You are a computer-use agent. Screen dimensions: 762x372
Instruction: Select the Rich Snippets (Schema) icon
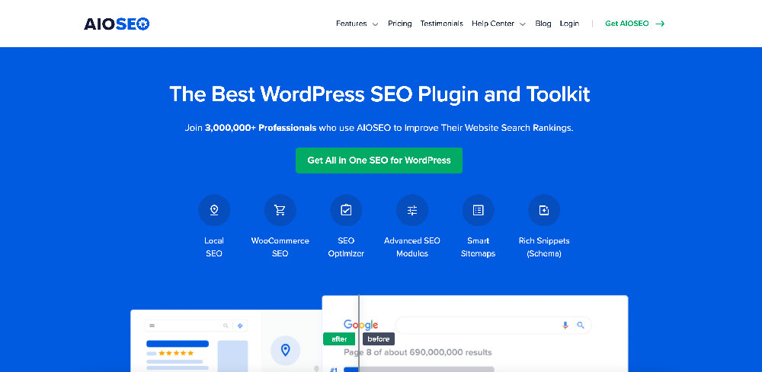pyautogui.click(x=544, y=210)
